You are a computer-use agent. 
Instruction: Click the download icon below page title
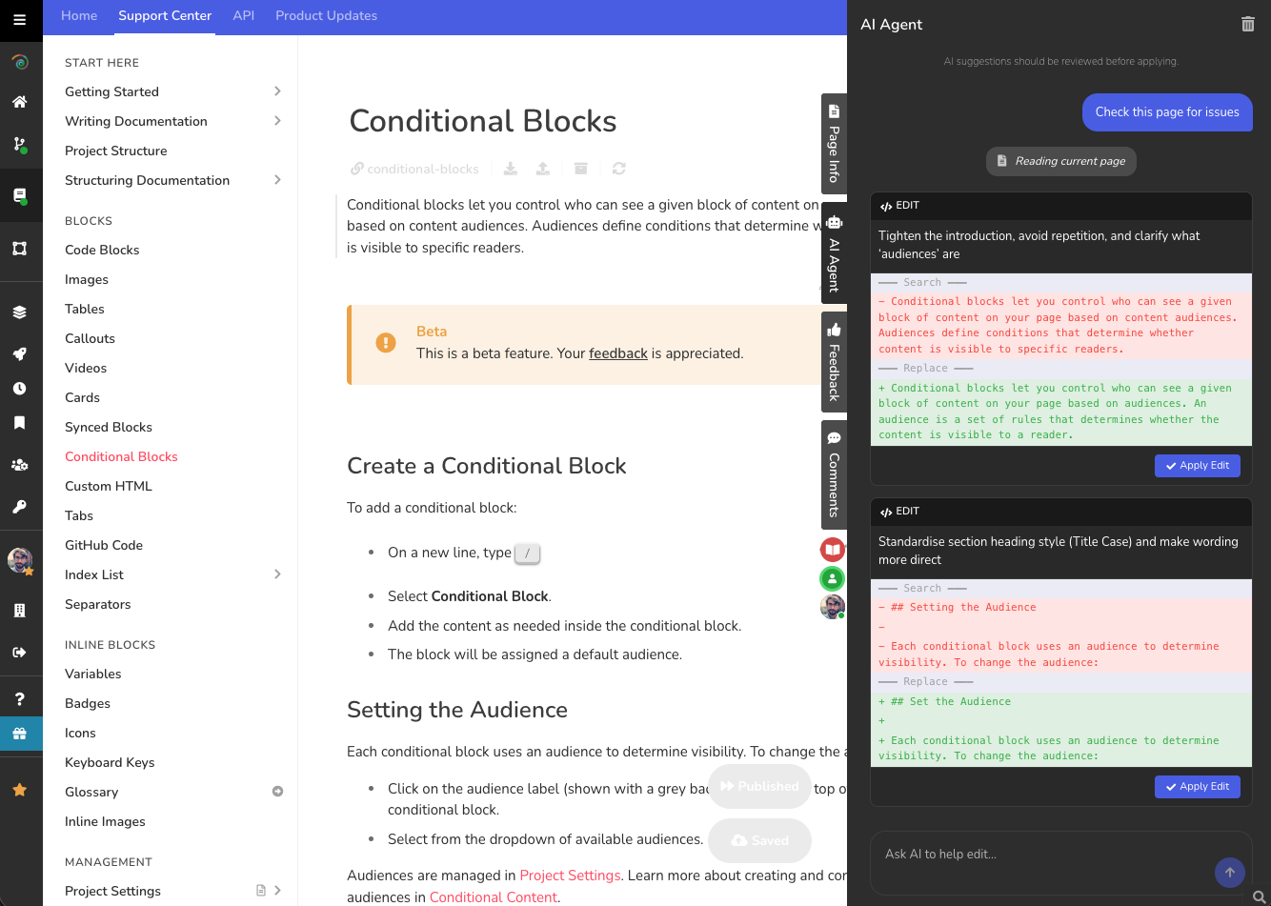tap(511, 169)
